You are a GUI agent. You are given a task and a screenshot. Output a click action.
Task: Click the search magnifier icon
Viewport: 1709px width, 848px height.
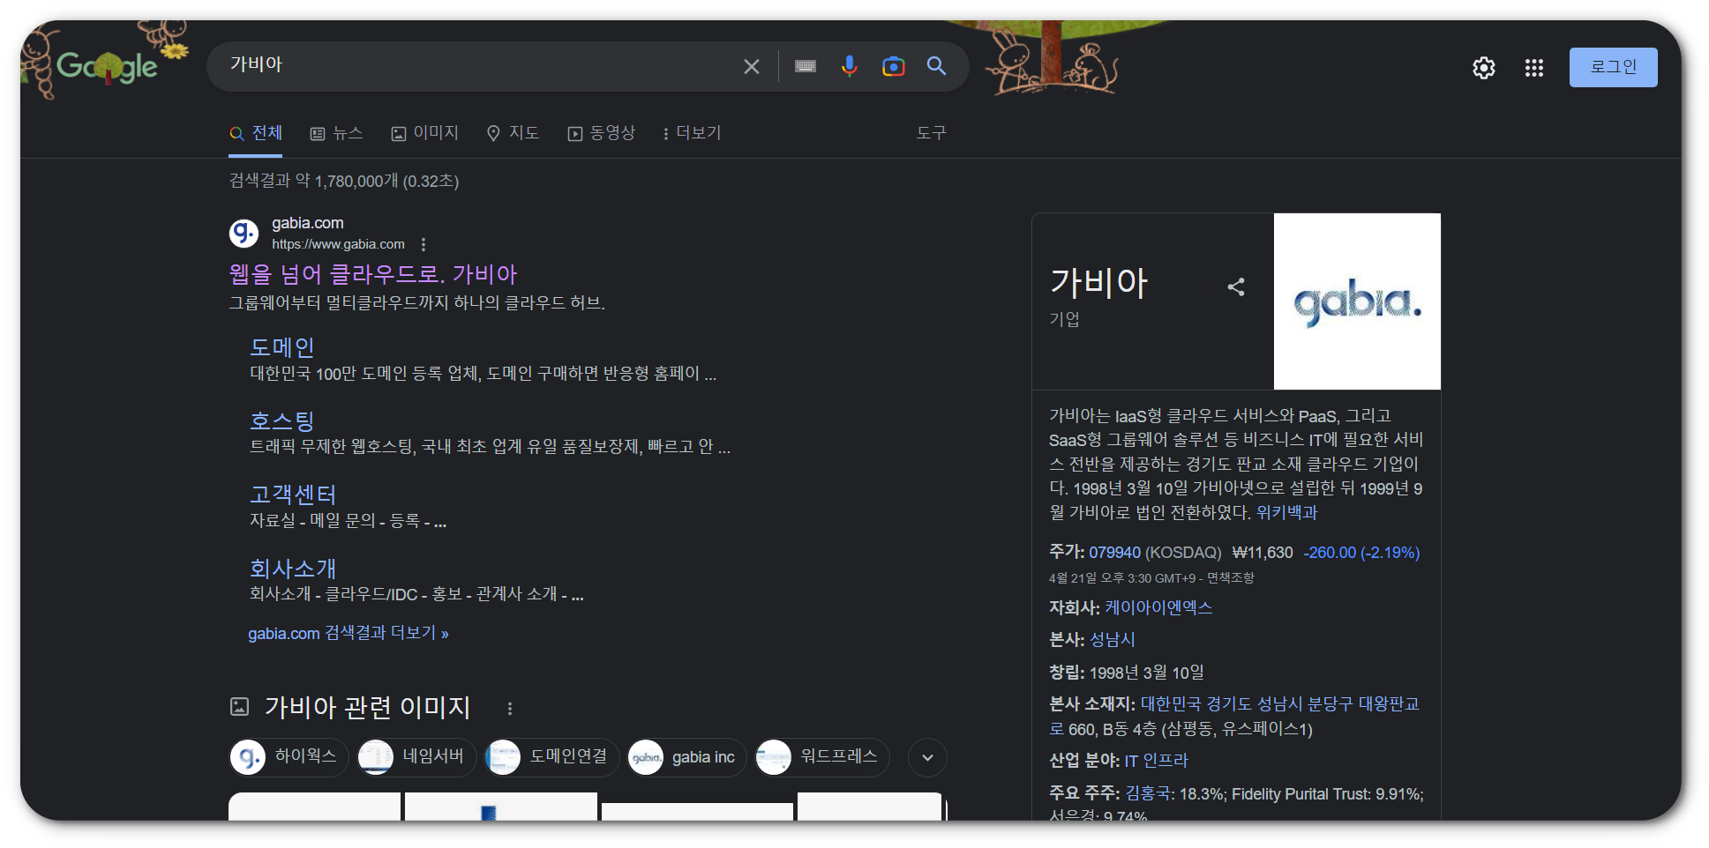936,66
